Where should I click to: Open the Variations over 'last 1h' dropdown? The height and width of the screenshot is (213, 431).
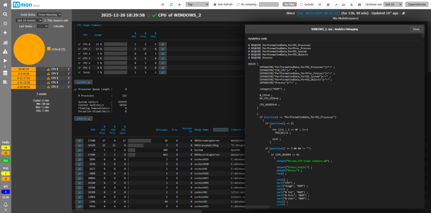393,4
